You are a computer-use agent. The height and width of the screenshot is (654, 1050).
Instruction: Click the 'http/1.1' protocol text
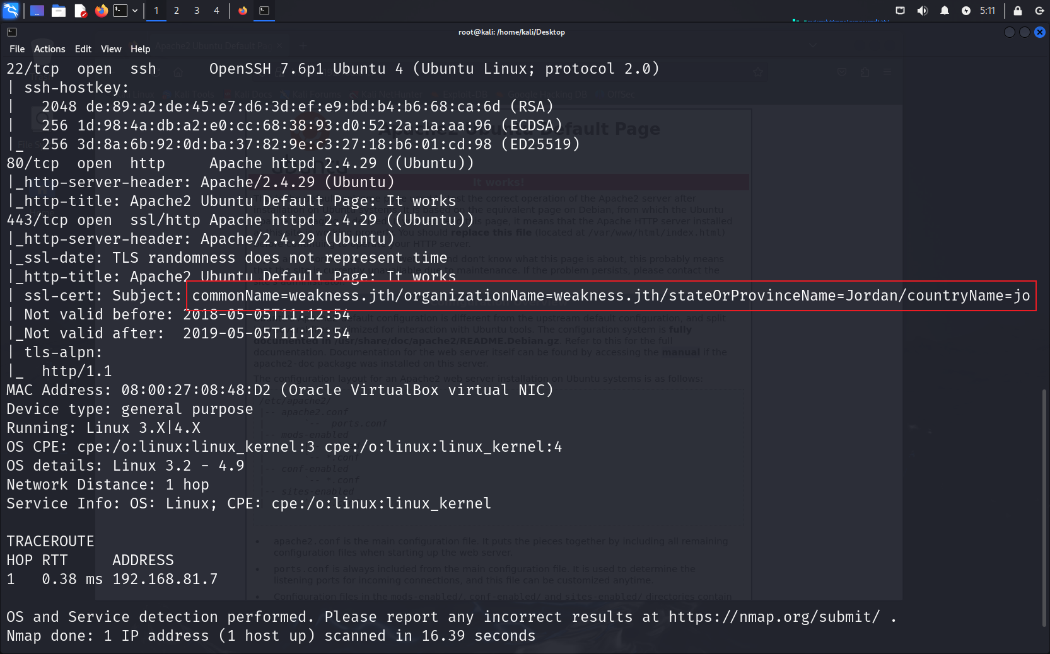(x=77, y=371)
